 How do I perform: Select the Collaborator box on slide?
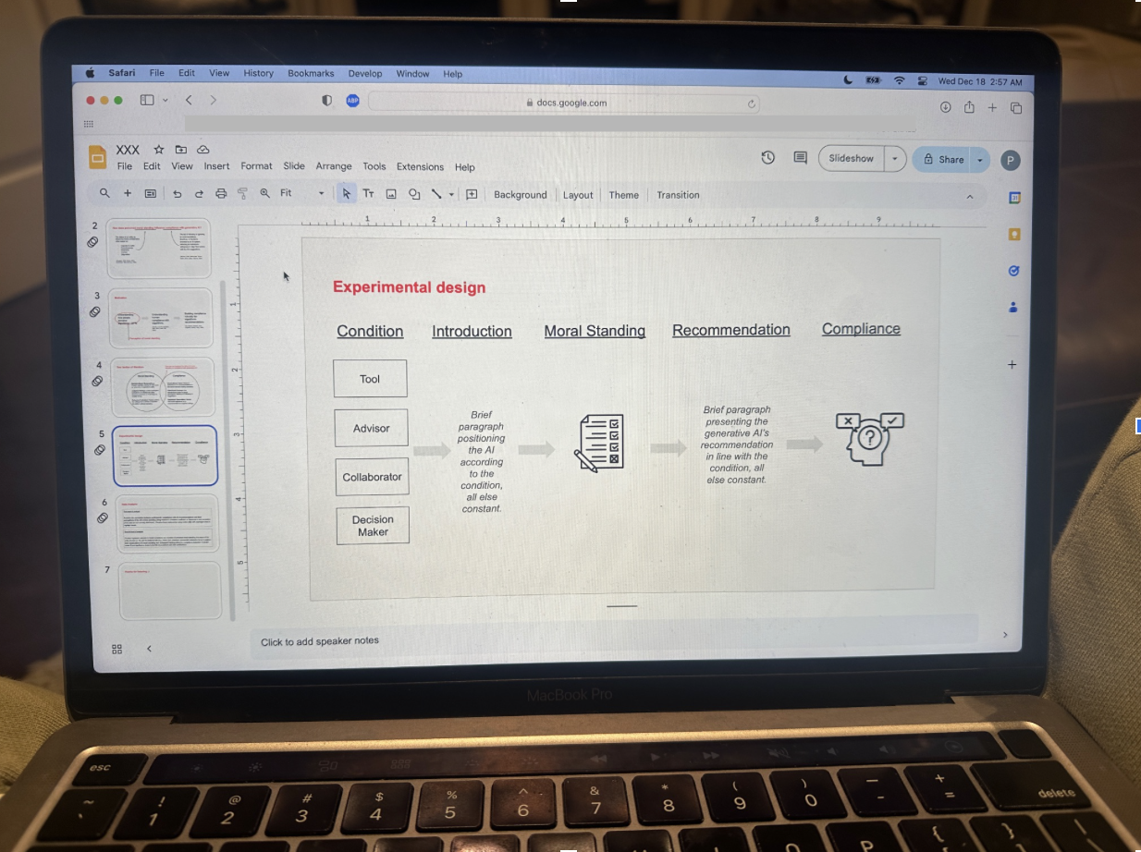tap(373, 477)
